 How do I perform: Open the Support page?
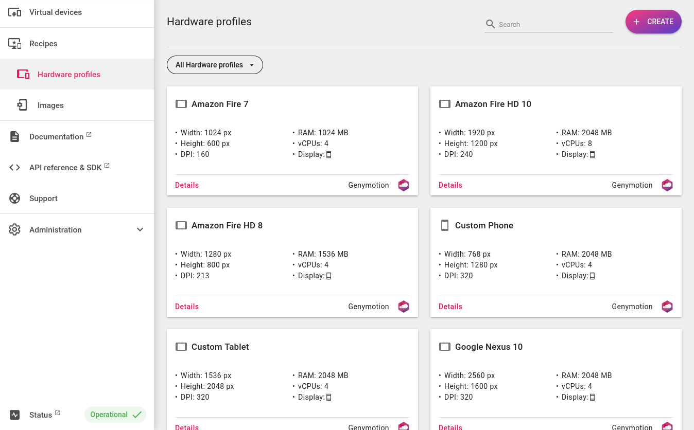pos(77,198)
